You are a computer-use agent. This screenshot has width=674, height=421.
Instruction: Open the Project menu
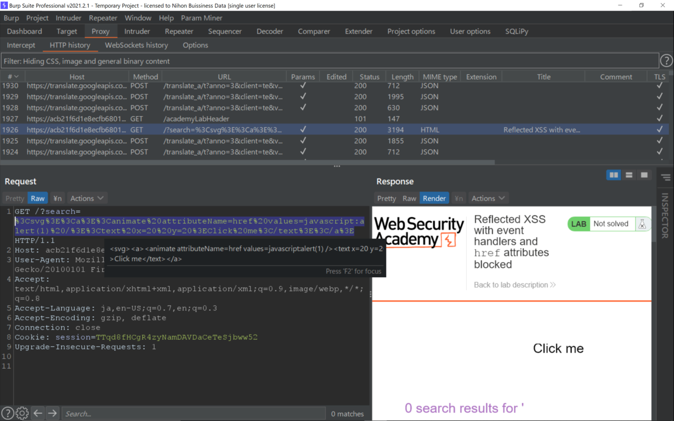pos(38,18)
